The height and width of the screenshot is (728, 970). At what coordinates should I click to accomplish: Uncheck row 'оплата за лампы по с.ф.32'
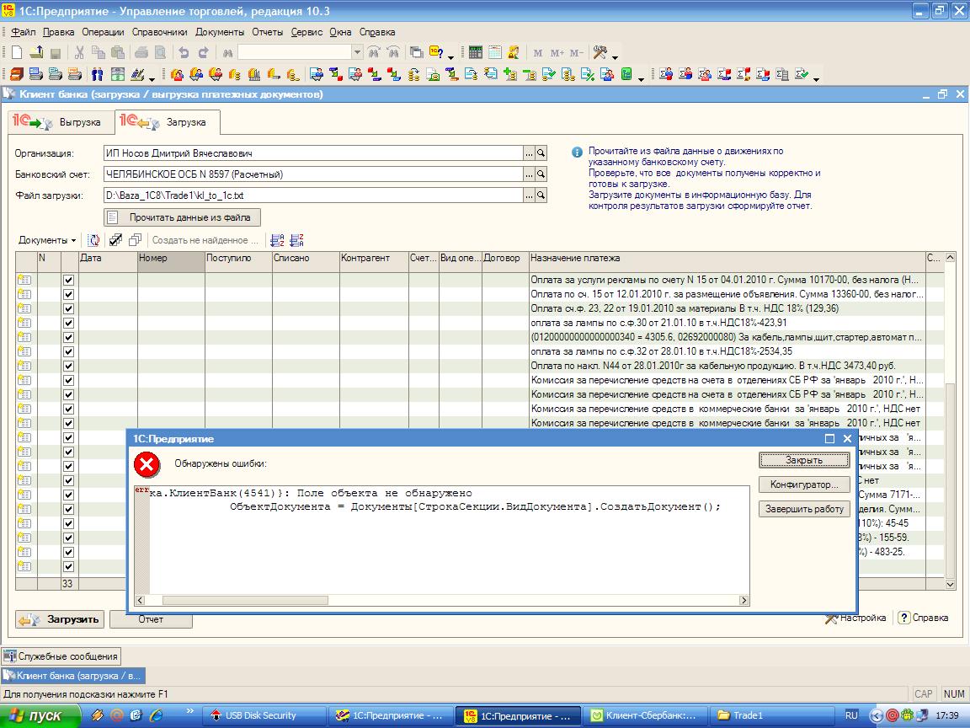tap(69, 351)
